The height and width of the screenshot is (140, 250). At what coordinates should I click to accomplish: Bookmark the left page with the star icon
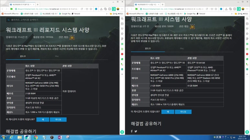[91, 9]
